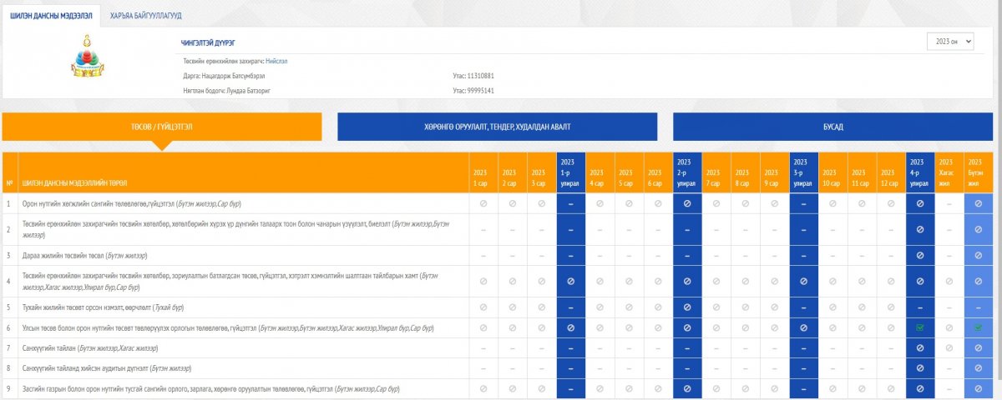Open Хөрөнгө оруулалт, тендер, худалдан авалт section
Image resolution: width=1002 pixels, height=400 pixels.
[x=497, y=127]
